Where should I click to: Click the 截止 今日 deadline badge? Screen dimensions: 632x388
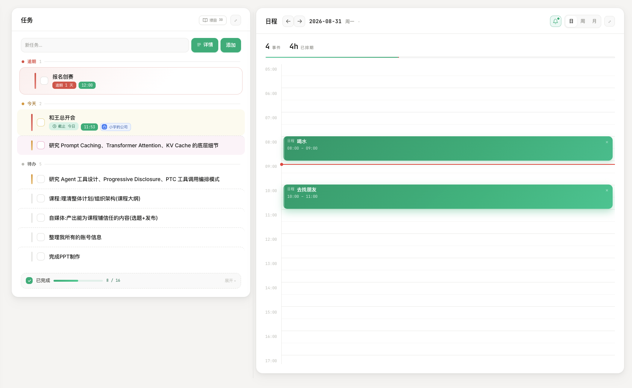click(64, 126)
